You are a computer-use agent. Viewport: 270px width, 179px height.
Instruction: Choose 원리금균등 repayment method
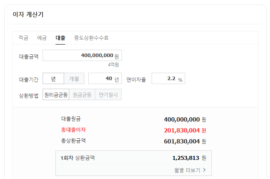coord(56,95)
